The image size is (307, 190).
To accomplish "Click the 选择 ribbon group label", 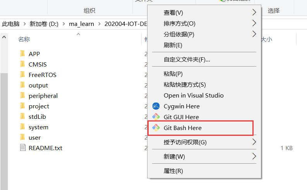I will coord(274,10).
